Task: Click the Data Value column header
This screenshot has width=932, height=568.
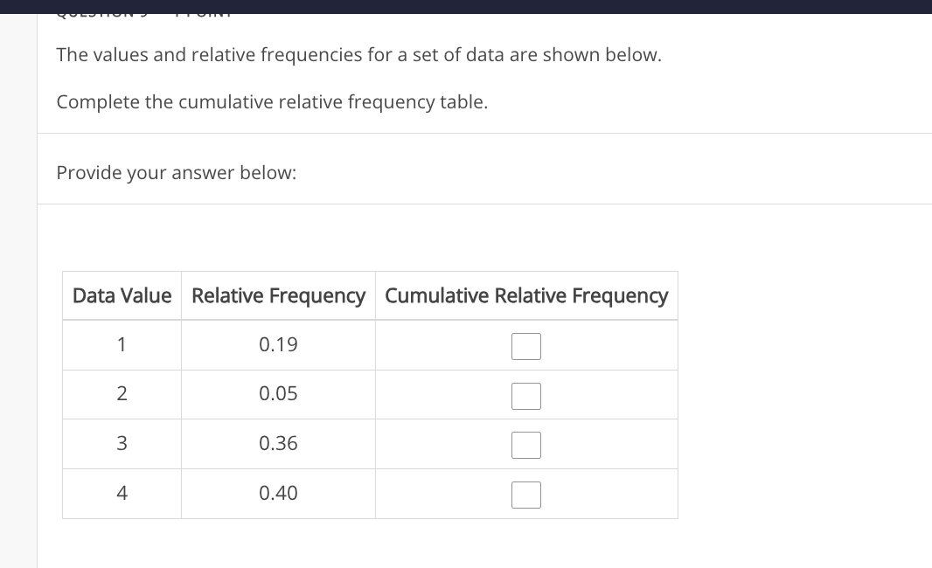Action: click(x=122, y=295)
